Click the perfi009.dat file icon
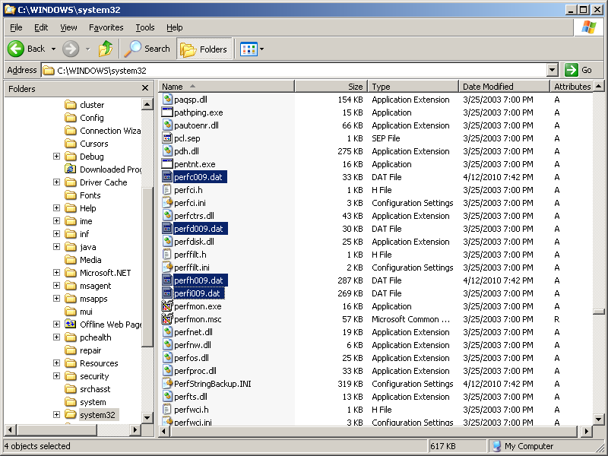Image resolution: width=608 pixels, height=456 pixels. point(167,293)
